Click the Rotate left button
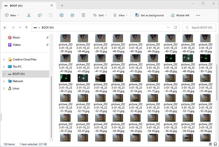 [180, 15]
